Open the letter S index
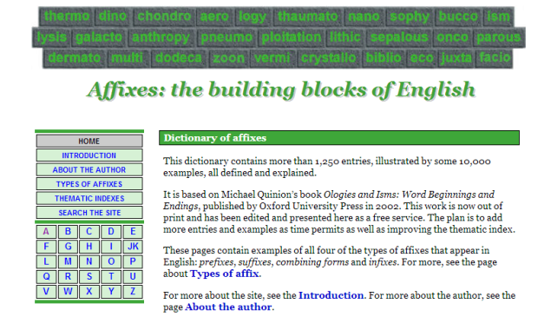This screenshot has width=551, height=330. coord(89,276)
